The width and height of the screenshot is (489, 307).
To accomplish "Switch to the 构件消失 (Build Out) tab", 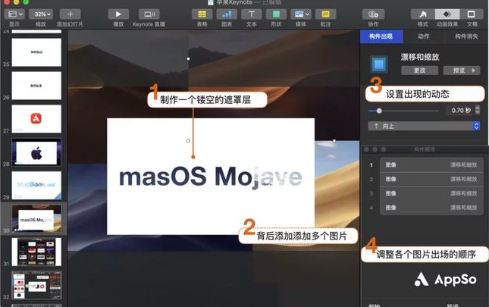I will coord(466,36).
